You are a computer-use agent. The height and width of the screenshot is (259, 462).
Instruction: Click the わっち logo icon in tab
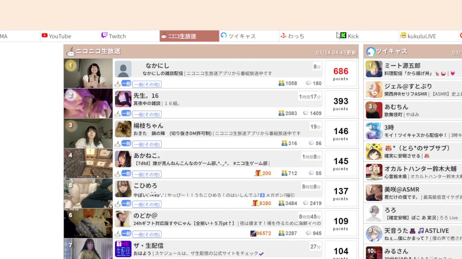click(284, 35)
